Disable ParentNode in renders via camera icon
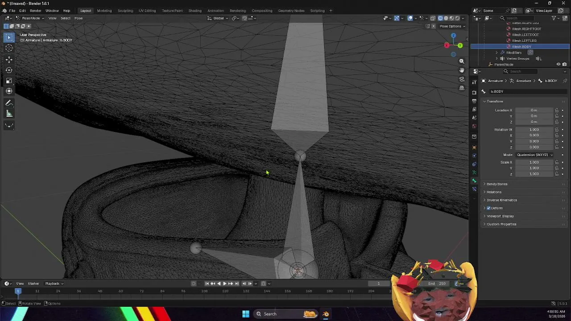This screenshot has width=571, height=321. [564, 64]
